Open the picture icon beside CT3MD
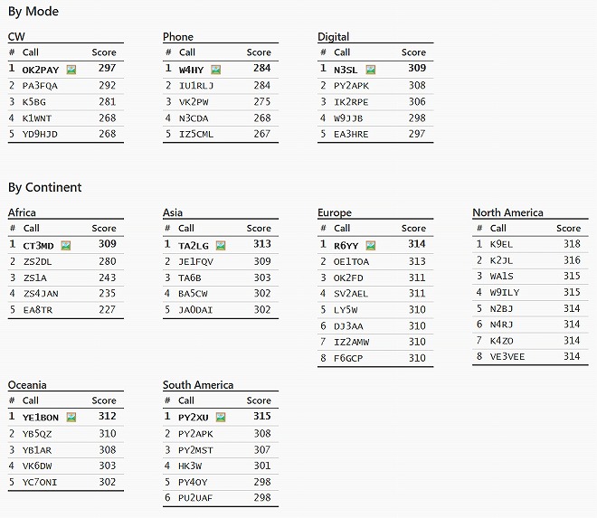Screen dimensions: 597x518 click(66, 246)
